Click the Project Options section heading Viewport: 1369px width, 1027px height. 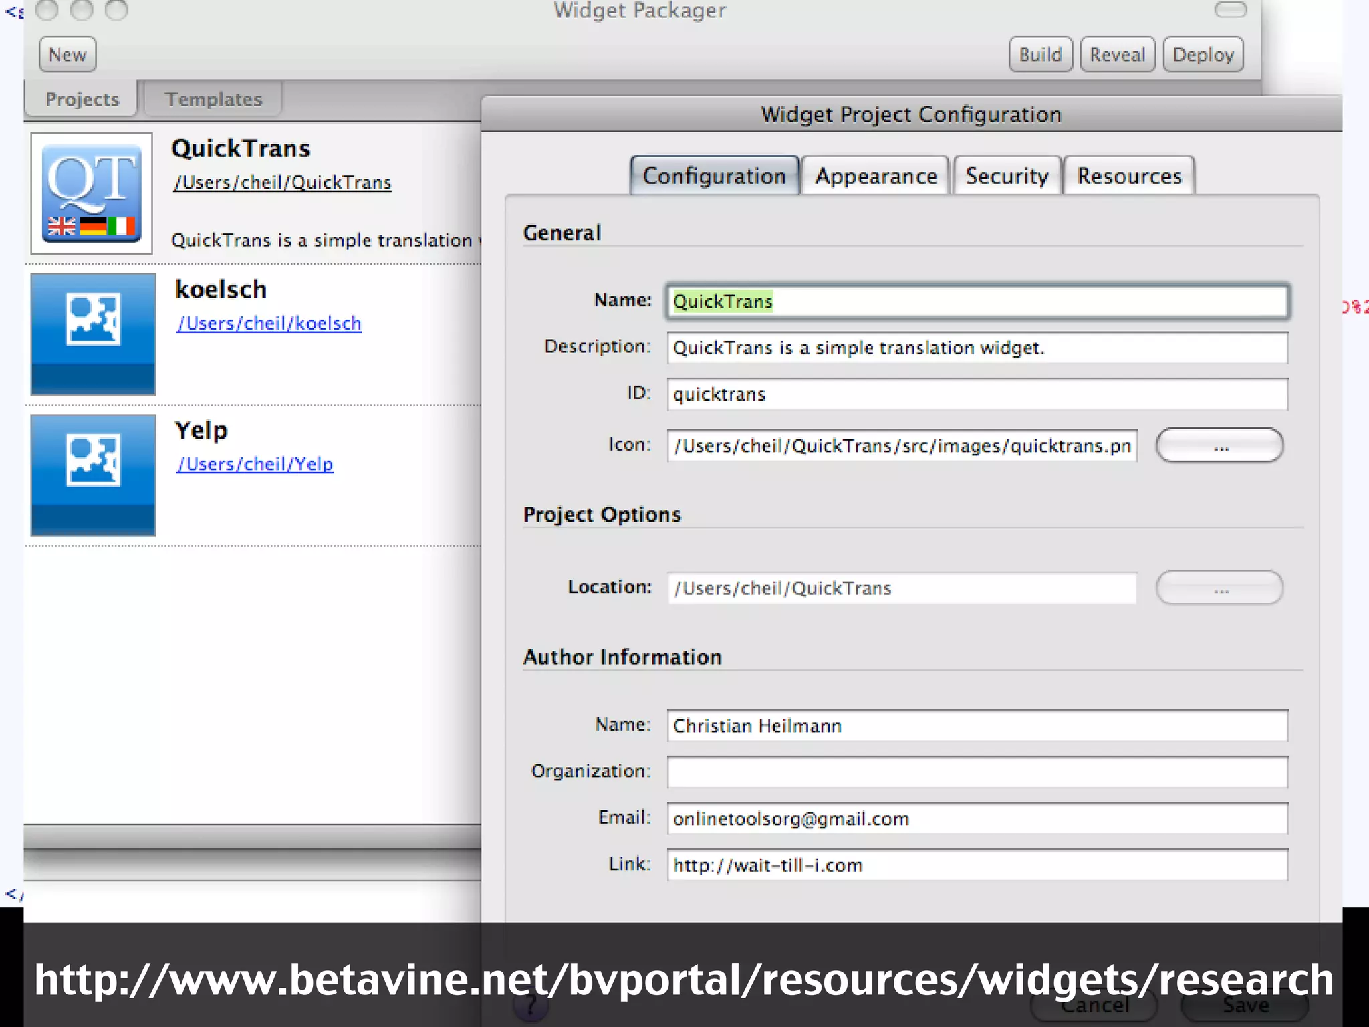602,515
